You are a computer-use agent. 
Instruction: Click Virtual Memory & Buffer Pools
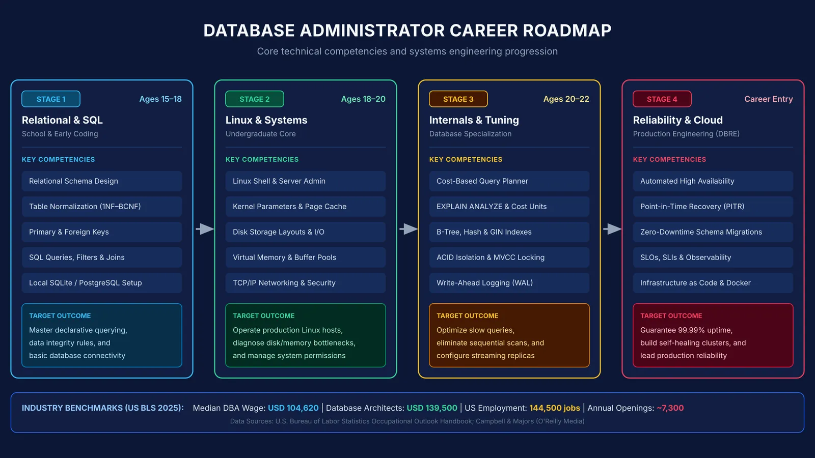point(306,257)
